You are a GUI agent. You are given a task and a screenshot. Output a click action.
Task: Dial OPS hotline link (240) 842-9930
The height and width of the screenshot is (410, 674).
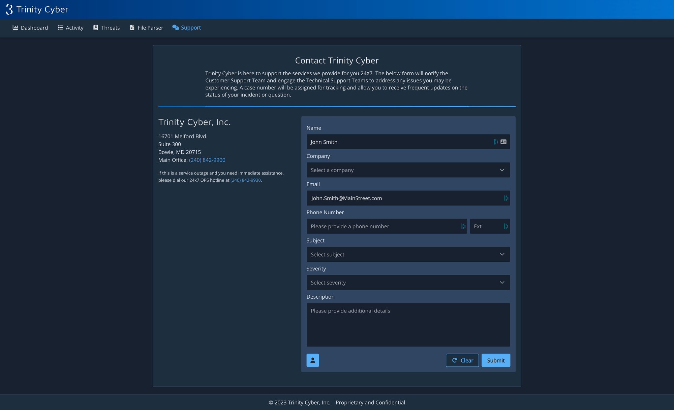246,180
